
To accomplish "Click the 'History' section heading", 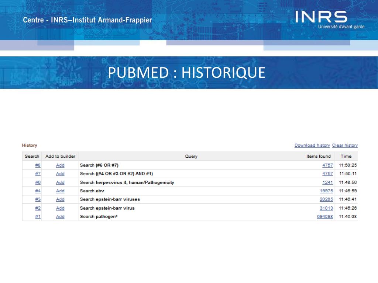I will pos(30,145).
